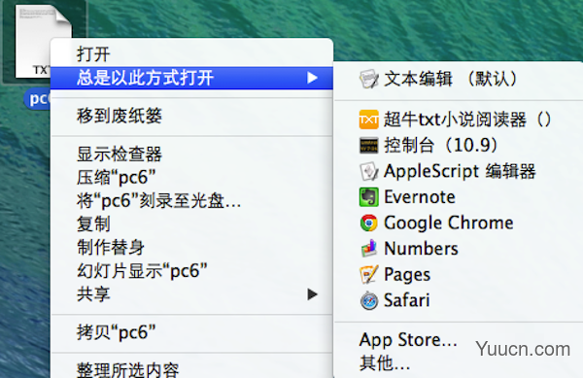
Task: Select 将“pc6”刻录至光盘… option
Action: 191,201
